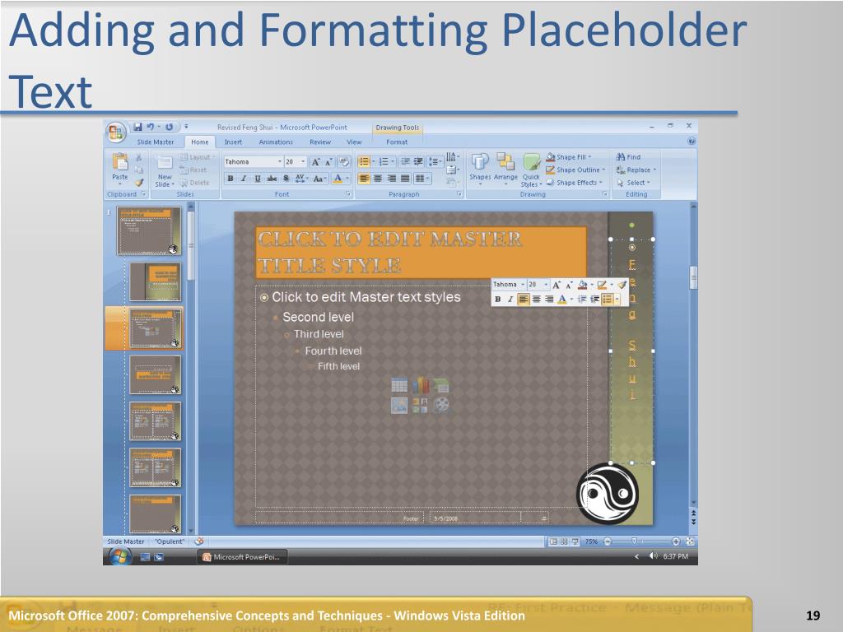
Task: Click Grow Font in mini toolbar
Action: pyautogui.click(x=557, y=285)
